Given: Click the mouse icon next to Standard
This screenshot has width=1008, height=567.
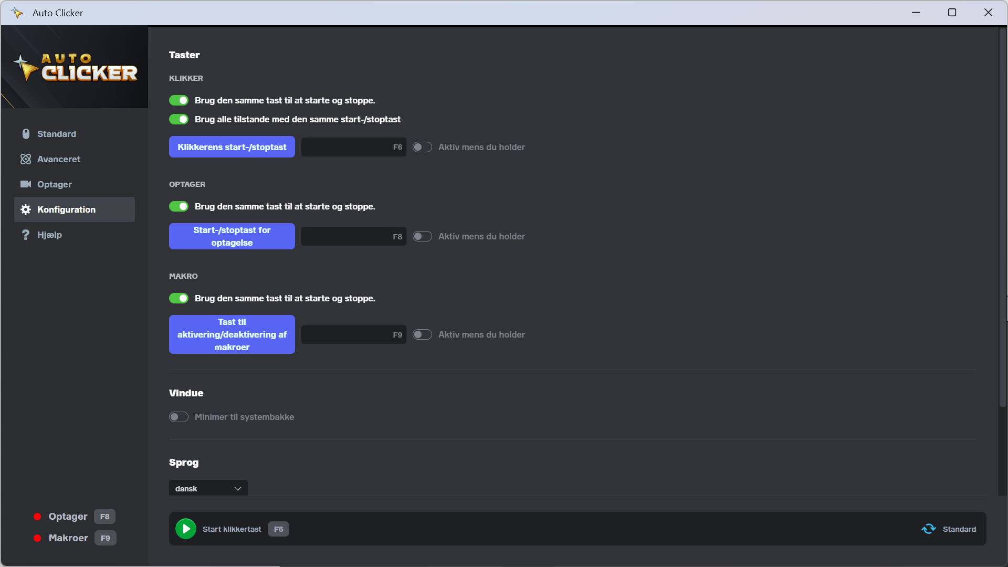Looking at the screenshot, I should (26, 134).
